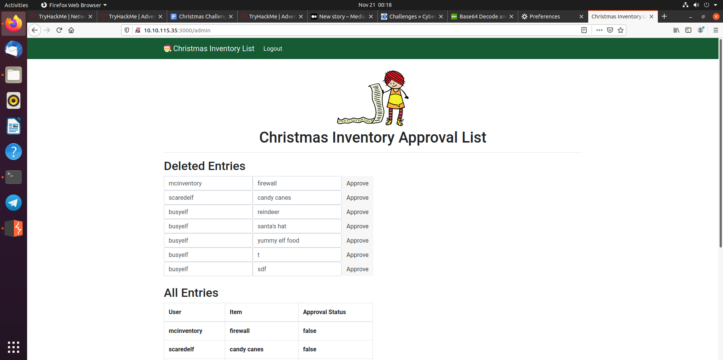Open network status icon in top bar
723x360 pixels.
point(685,5)
